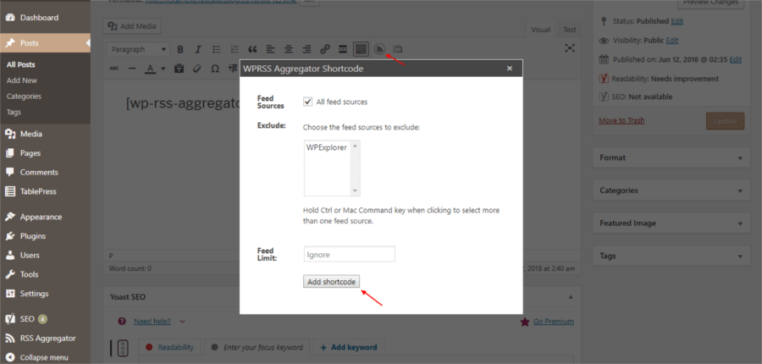Select WPExplorer in exclude list

click(x=327, y=147)
